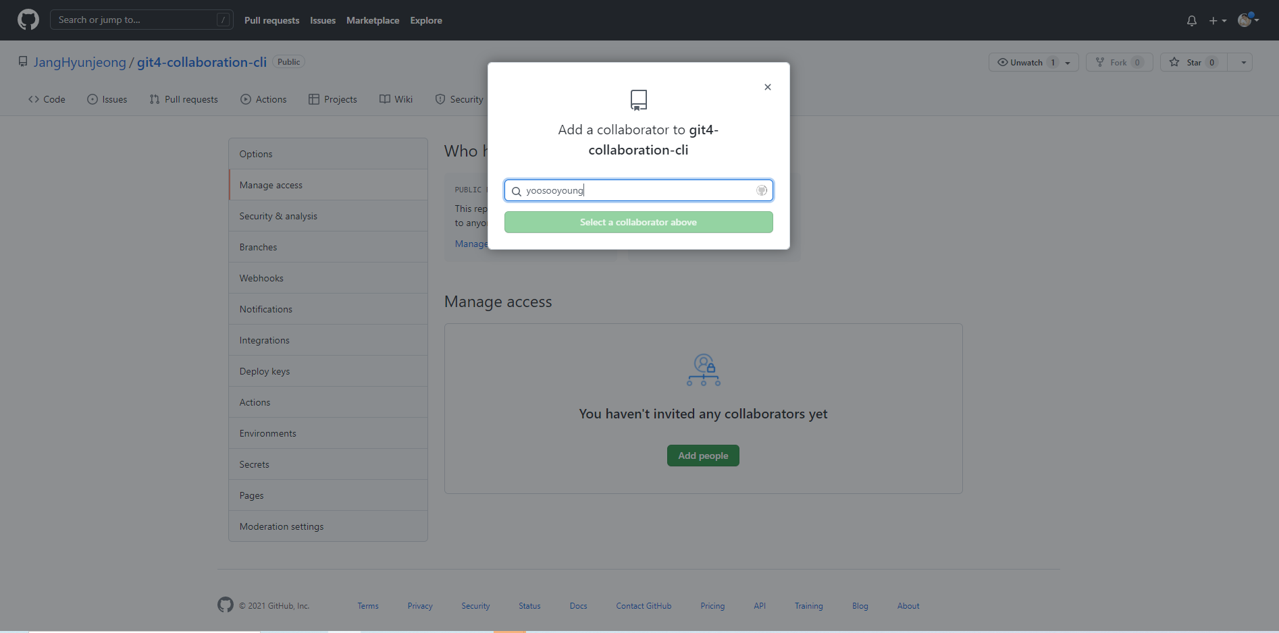Open Environments settings
Screen dimensions: 1279x633
(328, 433)
